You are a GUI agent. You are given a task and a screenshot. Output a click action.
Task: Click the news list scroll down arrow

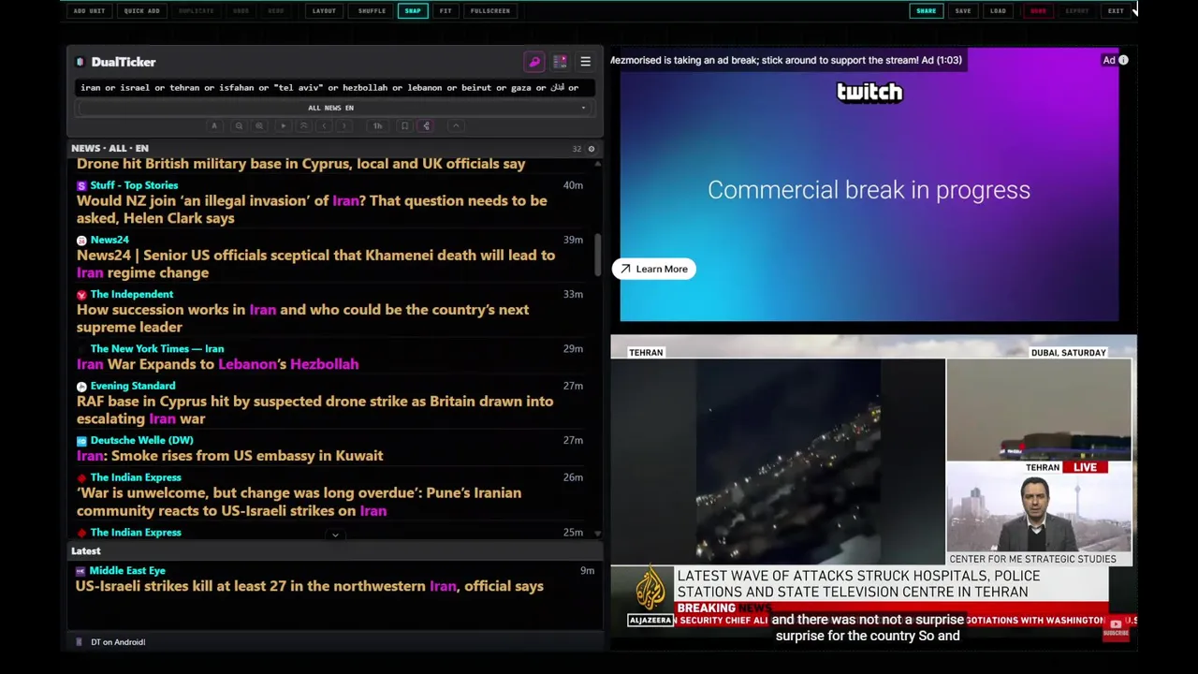tap(597, 534)
